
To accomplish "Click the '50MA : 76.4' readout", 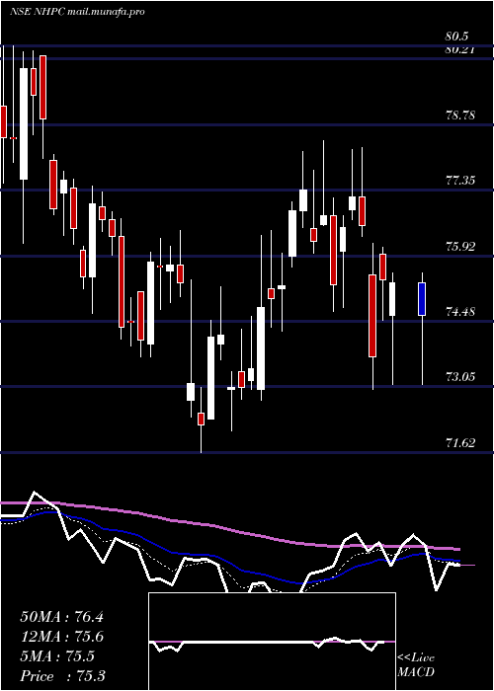I will 61,617.
